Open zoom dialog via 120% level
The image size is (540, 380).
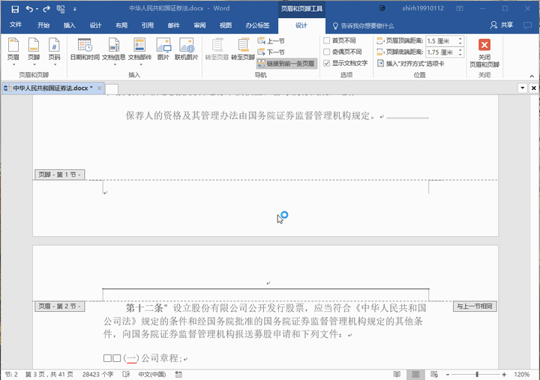[521, 374]
